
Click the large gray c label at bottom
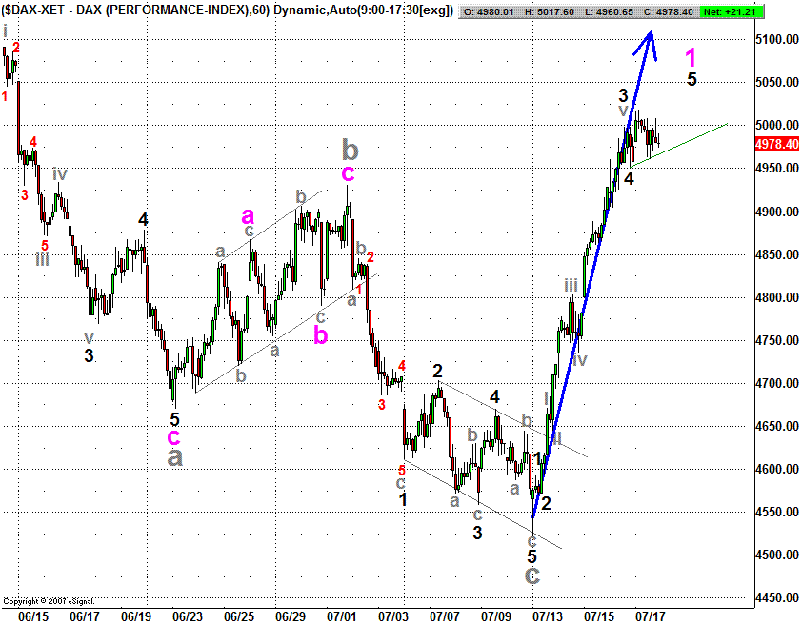532,576
